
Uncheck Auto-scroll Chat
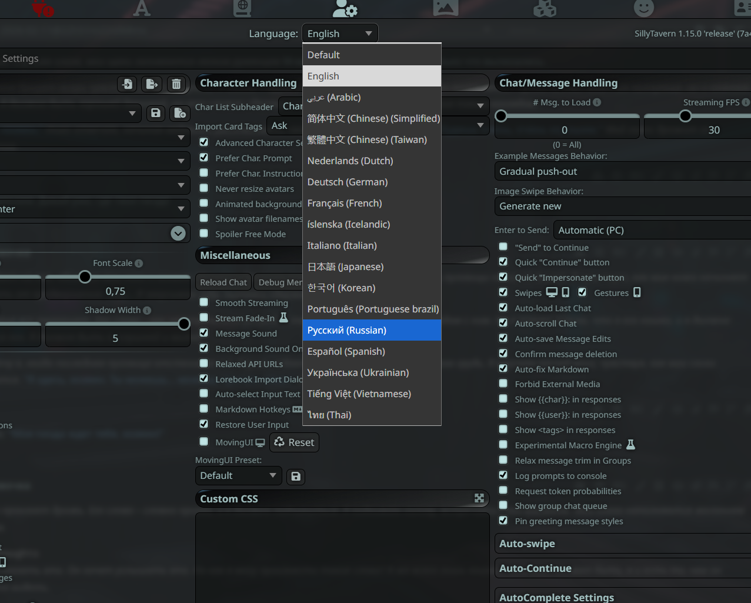pyautogui.click(x=503, y=322)
